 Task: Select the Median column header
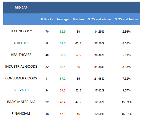[78, 19]
